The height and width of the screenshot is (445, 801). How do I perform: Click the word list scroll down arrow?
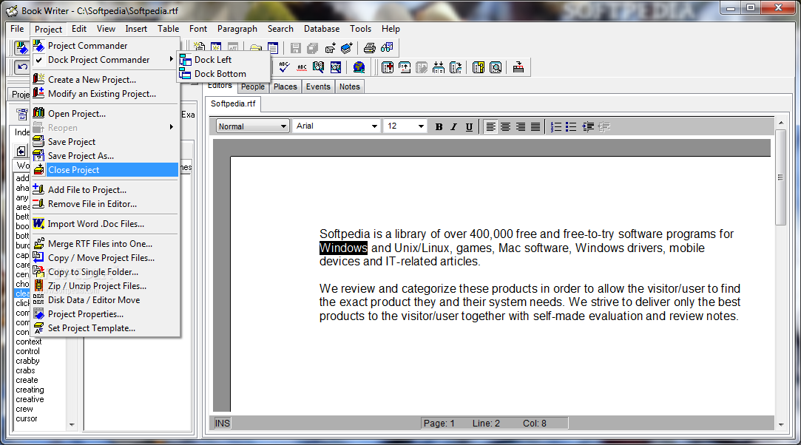click(72, 424)
